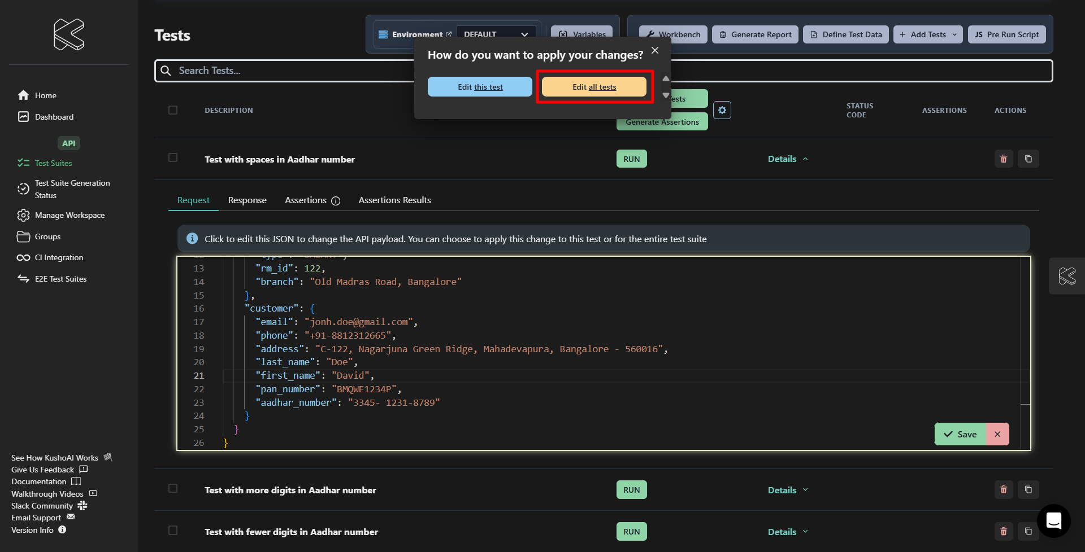
Task: Duplicate the spaces in Aadhar number test
Action: click(1028, 159)
